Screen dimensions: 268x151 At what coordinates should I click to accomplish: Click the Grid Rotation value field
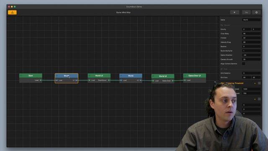pyautogui.click(x=251, y=73)
